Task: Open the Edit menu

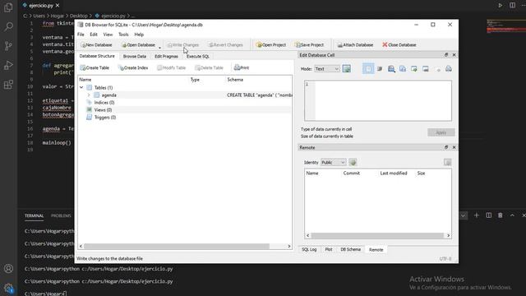Action: pos(94,35)
